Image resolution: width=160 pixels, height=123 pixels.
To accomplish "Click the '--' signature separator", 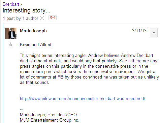I will pos(21,110).
